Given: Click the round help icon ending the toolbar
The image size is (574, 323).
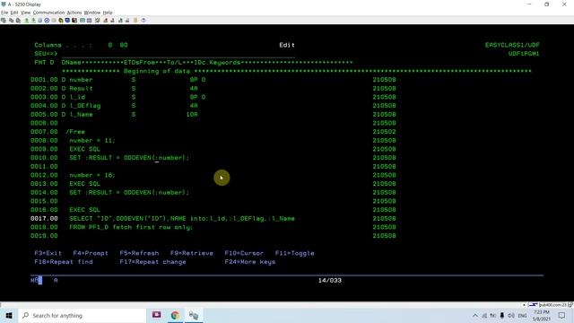Looking at the screenshot, I should click(143, 21).
